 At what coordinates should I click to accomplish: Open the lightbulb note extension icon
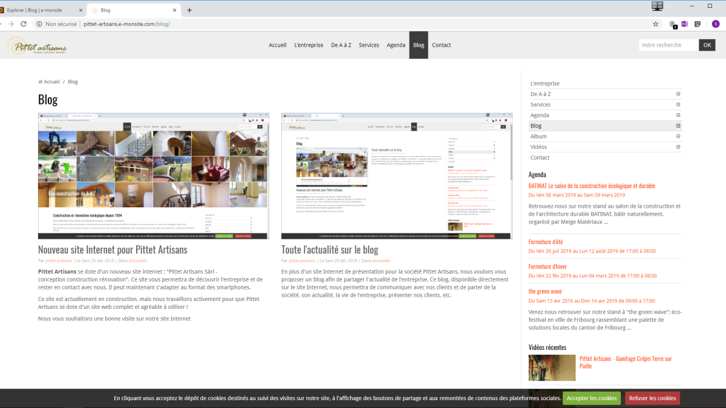[x=698, y=24]
